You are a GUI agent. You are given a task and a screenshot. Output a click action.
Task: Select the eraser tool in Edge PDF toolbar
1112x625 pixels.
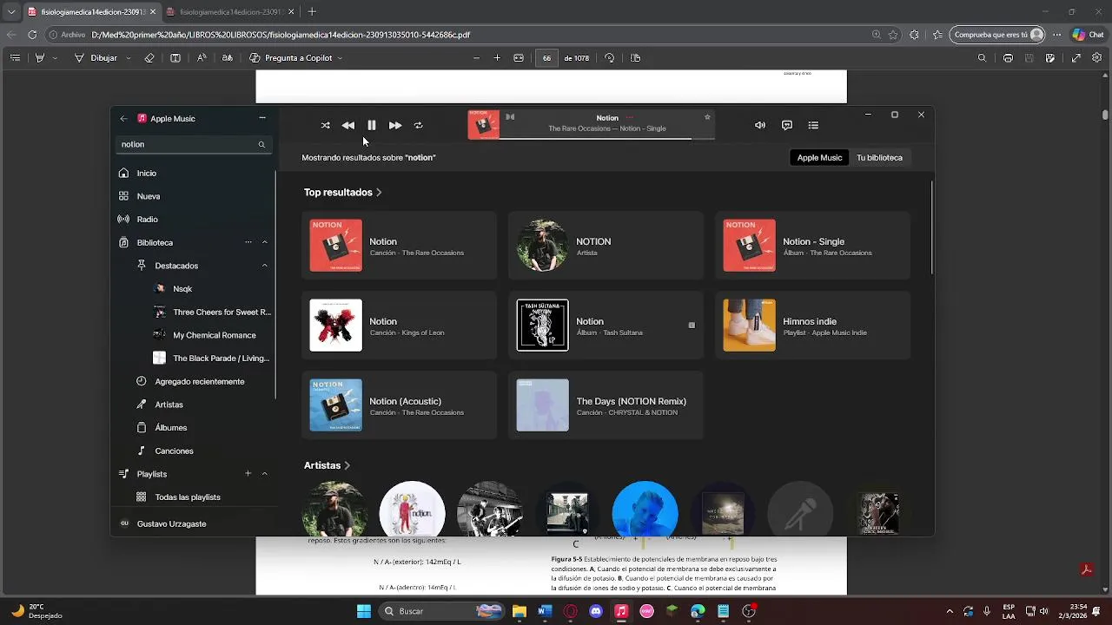click(149, 58)
